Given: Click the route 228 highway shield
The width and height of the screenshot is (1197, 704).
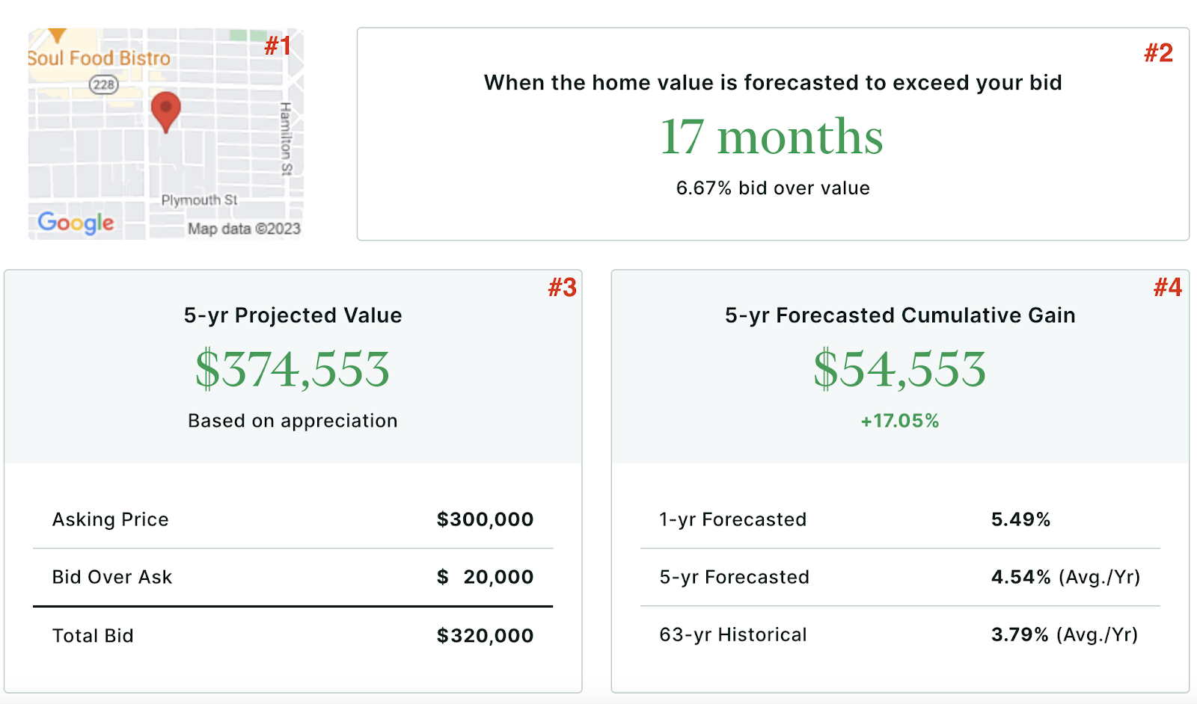Looking at the screenshot, I should 103,84.
